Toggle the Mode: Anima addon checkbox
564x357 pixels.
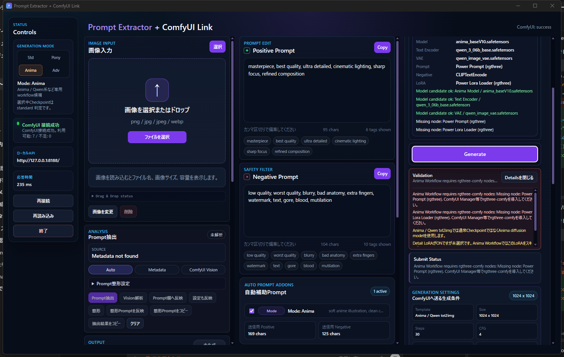click(x=252, y=311)
